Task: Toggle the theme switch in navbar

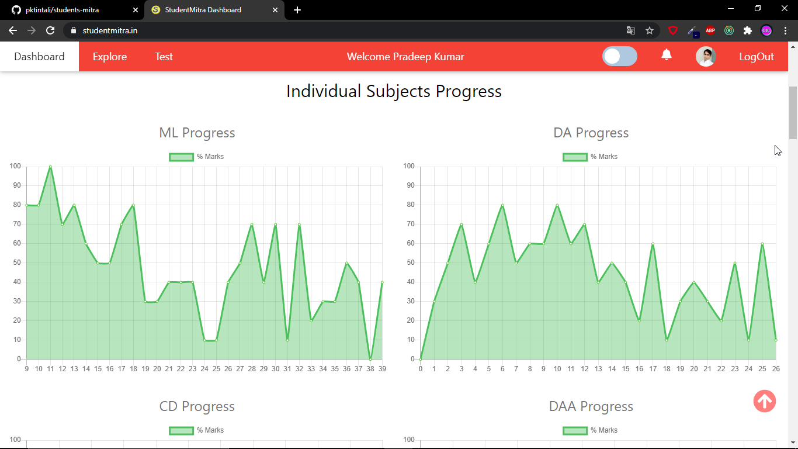Action: coord(620,56)
